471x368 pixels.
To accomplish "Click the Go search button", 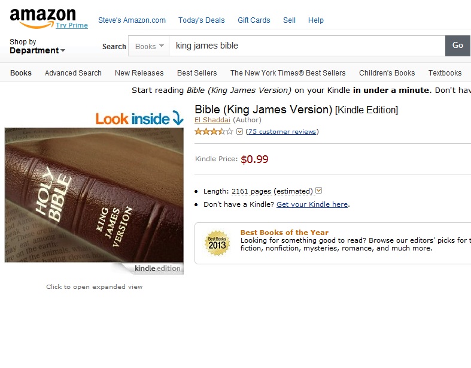I will point(457,46).
